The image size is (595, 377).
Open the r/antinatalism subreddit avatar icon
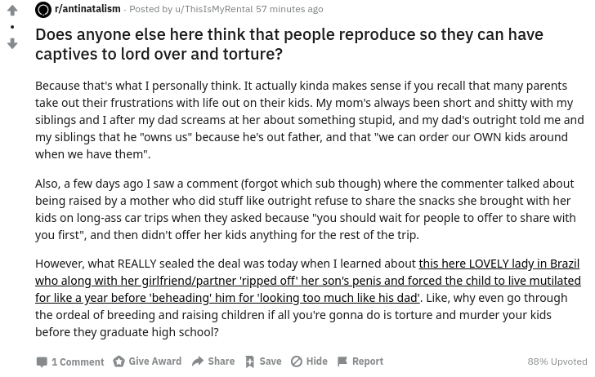point(43,10)
